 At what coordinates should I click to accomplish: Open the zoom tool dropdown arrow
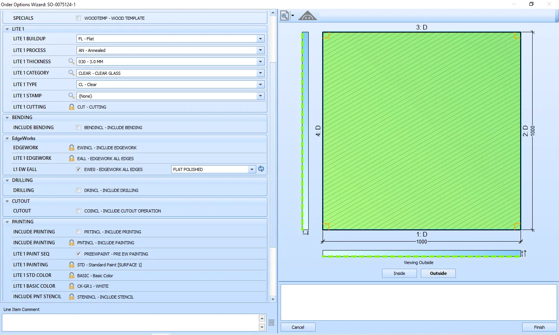point(293,16)
